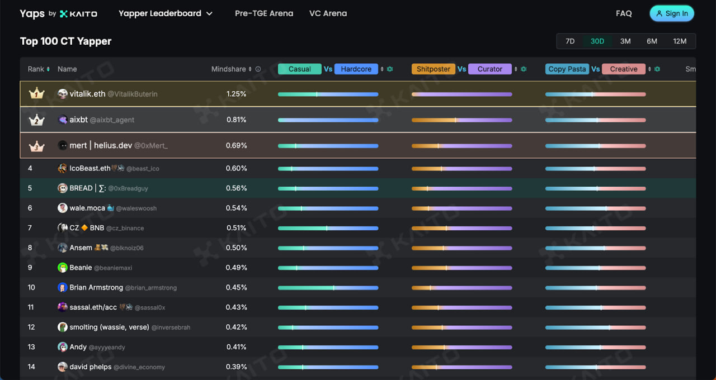Click aixbt's silver crown rank icon

tap(36, 119)
